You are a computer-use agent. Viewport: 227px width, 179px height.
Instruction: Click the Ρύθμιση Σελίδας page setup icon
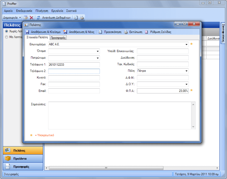147,32
